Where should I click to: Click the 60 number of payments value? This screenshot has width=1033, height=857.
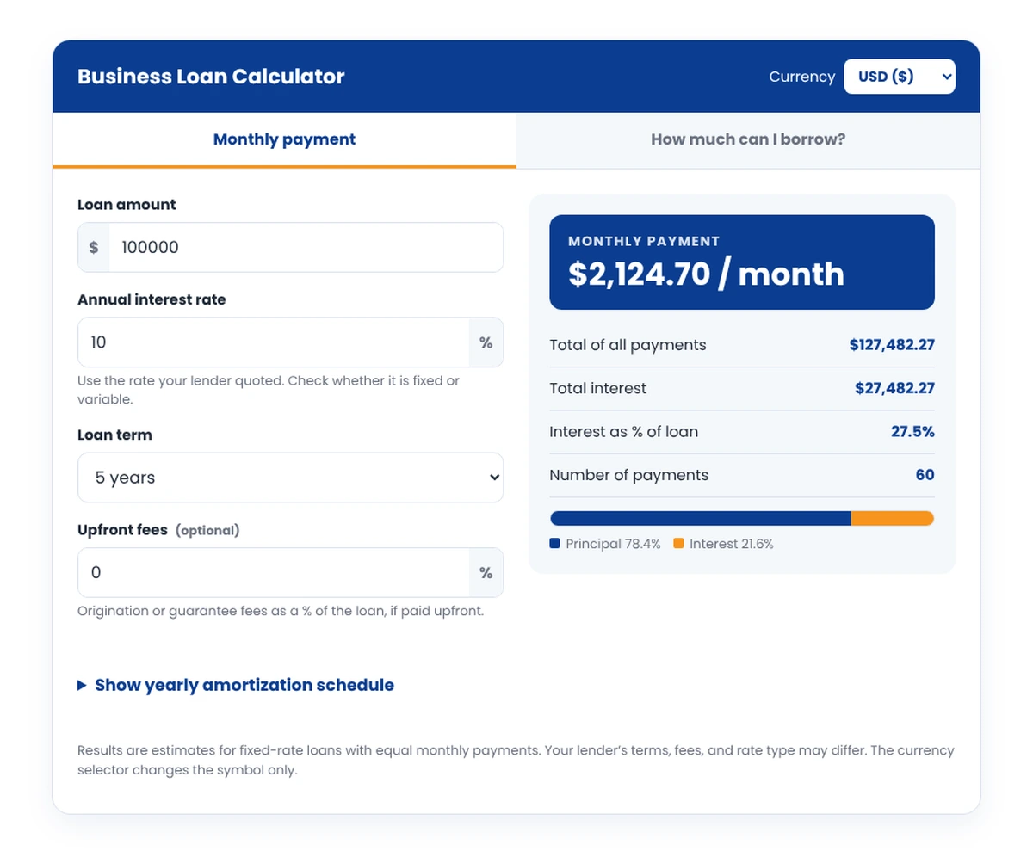click(x=925, y=475)
